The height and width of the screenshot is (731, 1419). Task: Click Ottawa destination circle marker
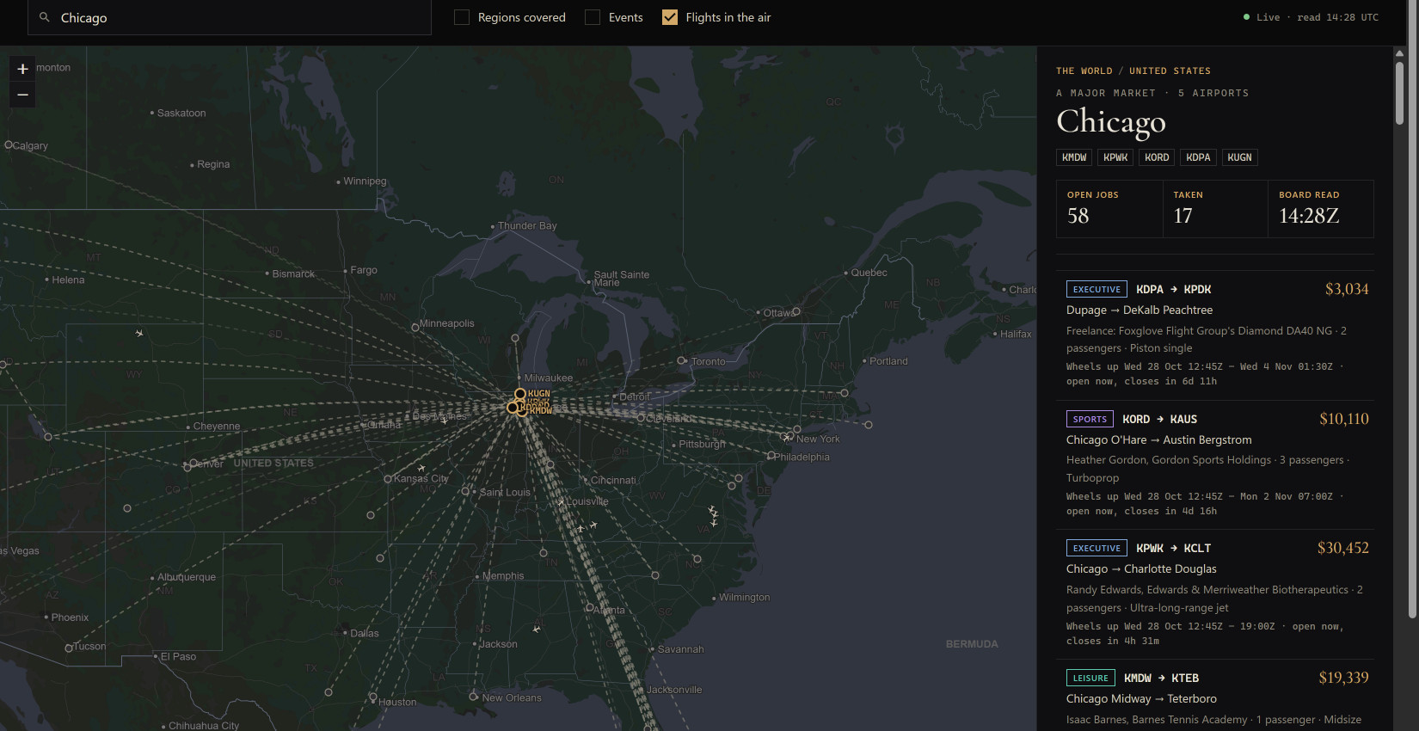pyautogui.click(x=796, y=311)
